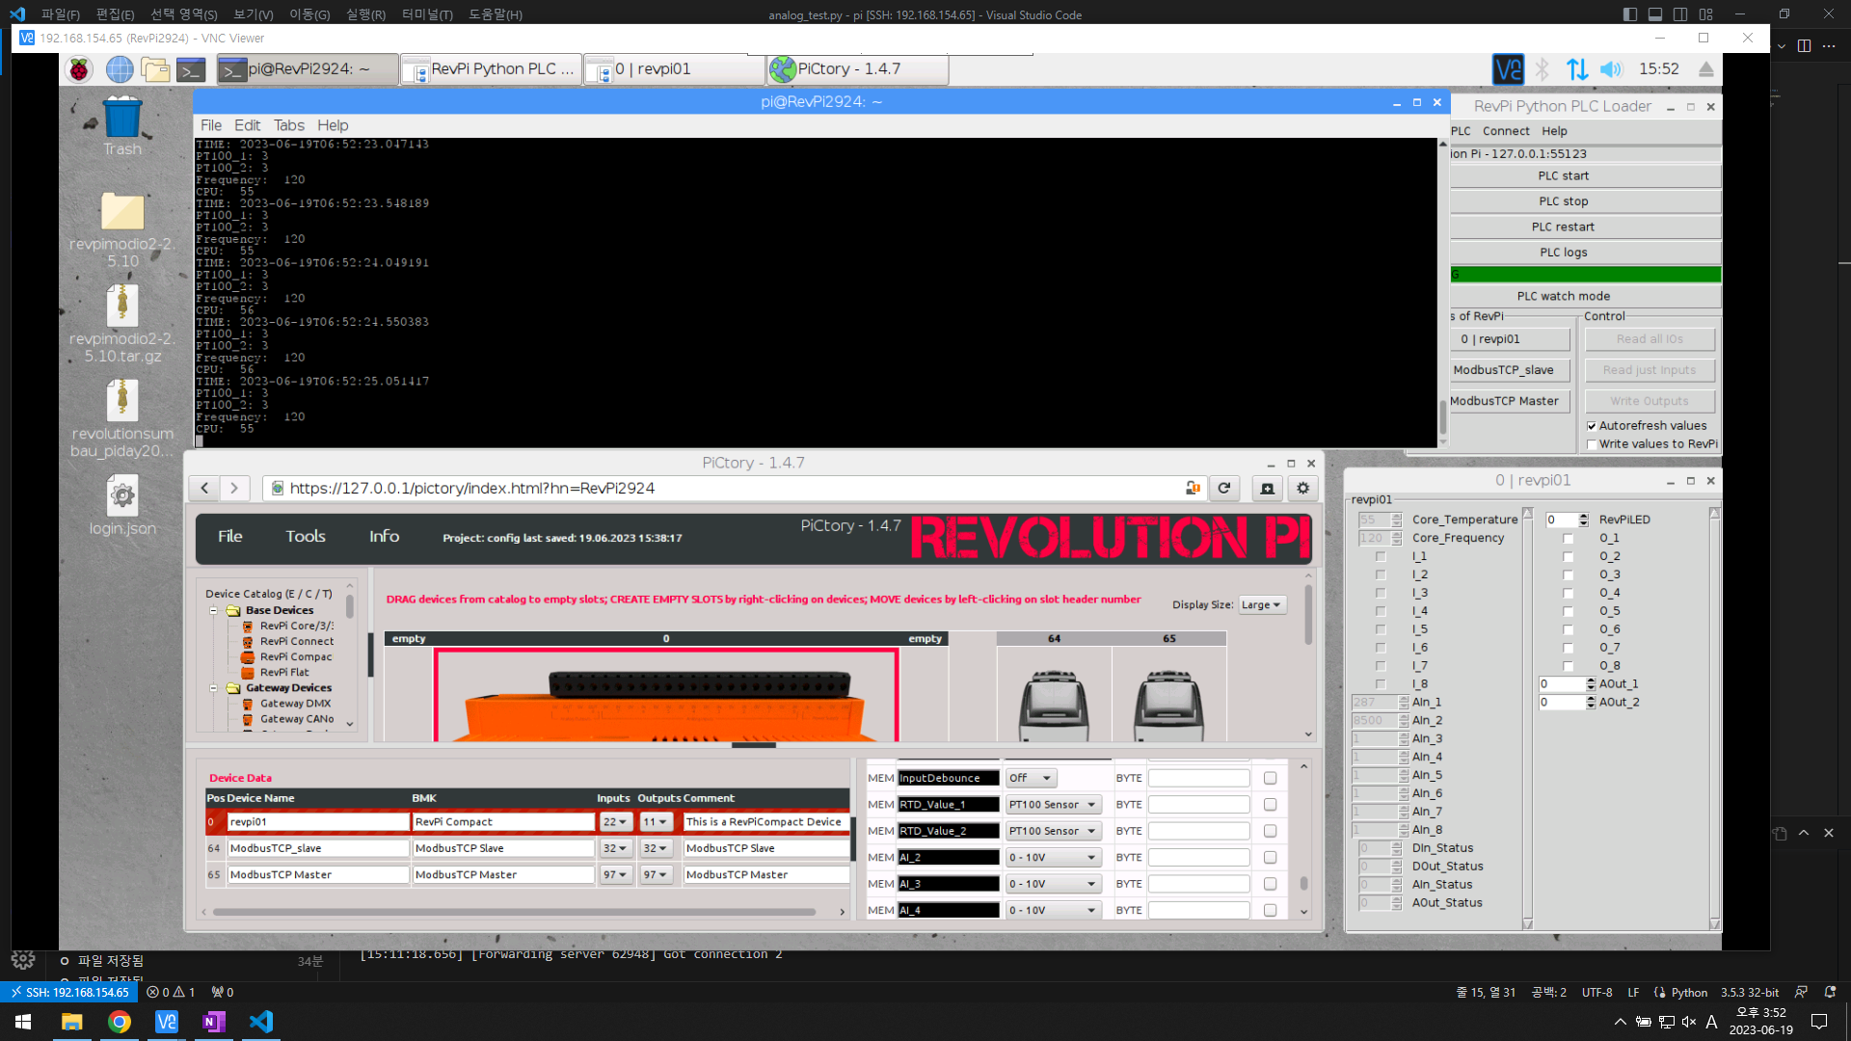Viewport: 1851px width, 1041px height.
Task: Open terminal File menu
Action: pyautogui.click(x=211, y=125)
